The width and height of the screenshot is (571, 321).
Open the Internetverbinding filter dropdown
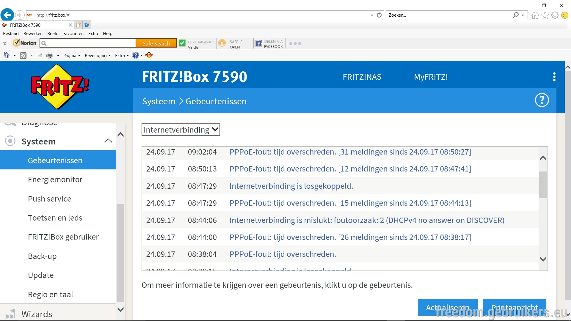coord(181,130)
